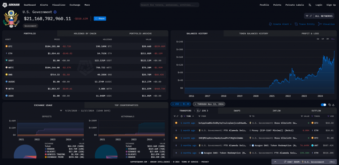Click the copy icon above transfers table
The image size is (339, 165).
tap(329, 105)
